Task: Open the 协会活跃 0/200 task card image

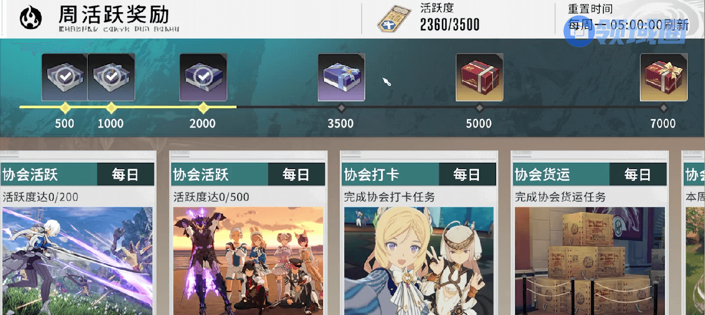Action: [77, 261]
